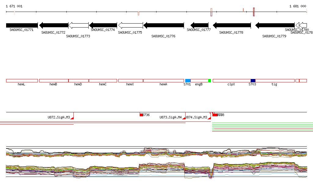The width and height of the screenshot is (313, 187).
Task: Click the U873.SigA.M4 promoter label
Action: click(x=171, y=117)
